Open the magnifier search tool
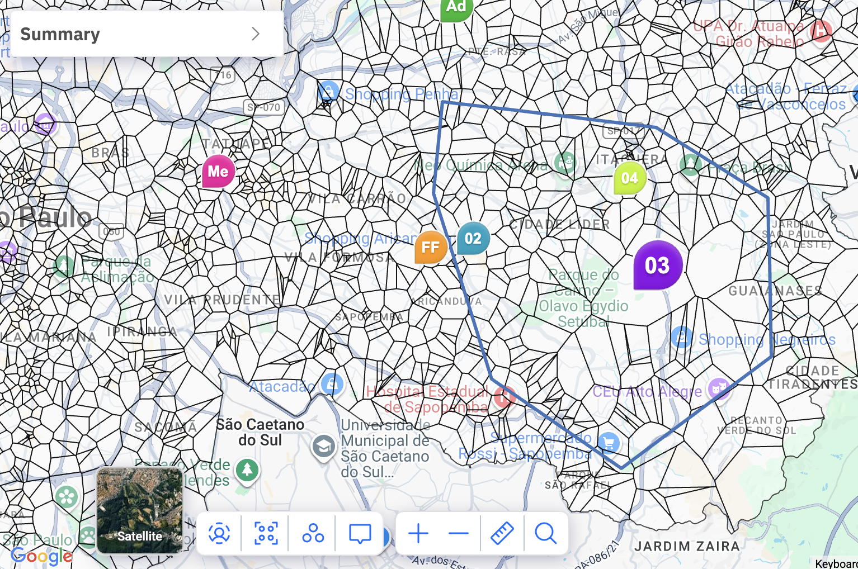858x569 pixels. [545, 533]
